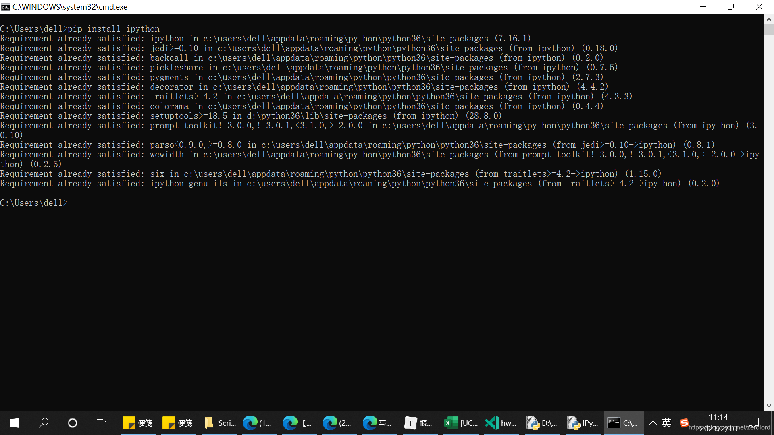The image size is (774, 435).
Task: Switch to Edge window labeled (2...
Action: coord(339,423)
